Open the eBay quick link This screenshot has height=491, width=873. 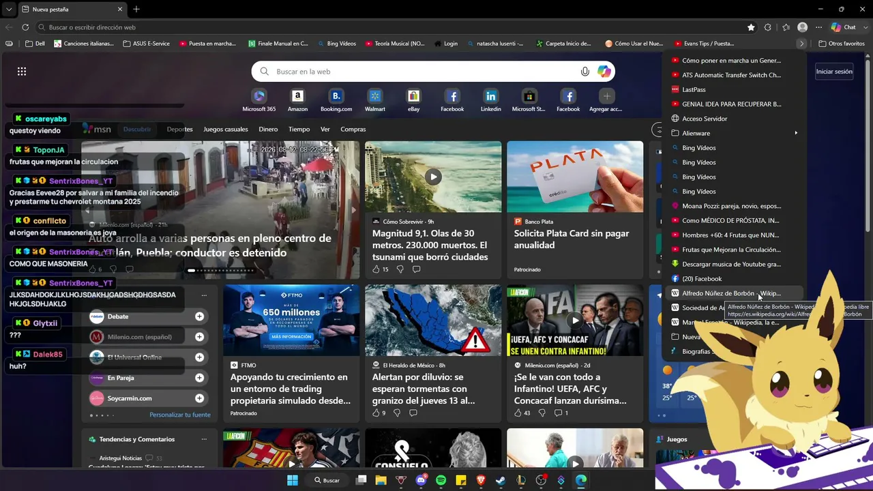pos(413,100)
